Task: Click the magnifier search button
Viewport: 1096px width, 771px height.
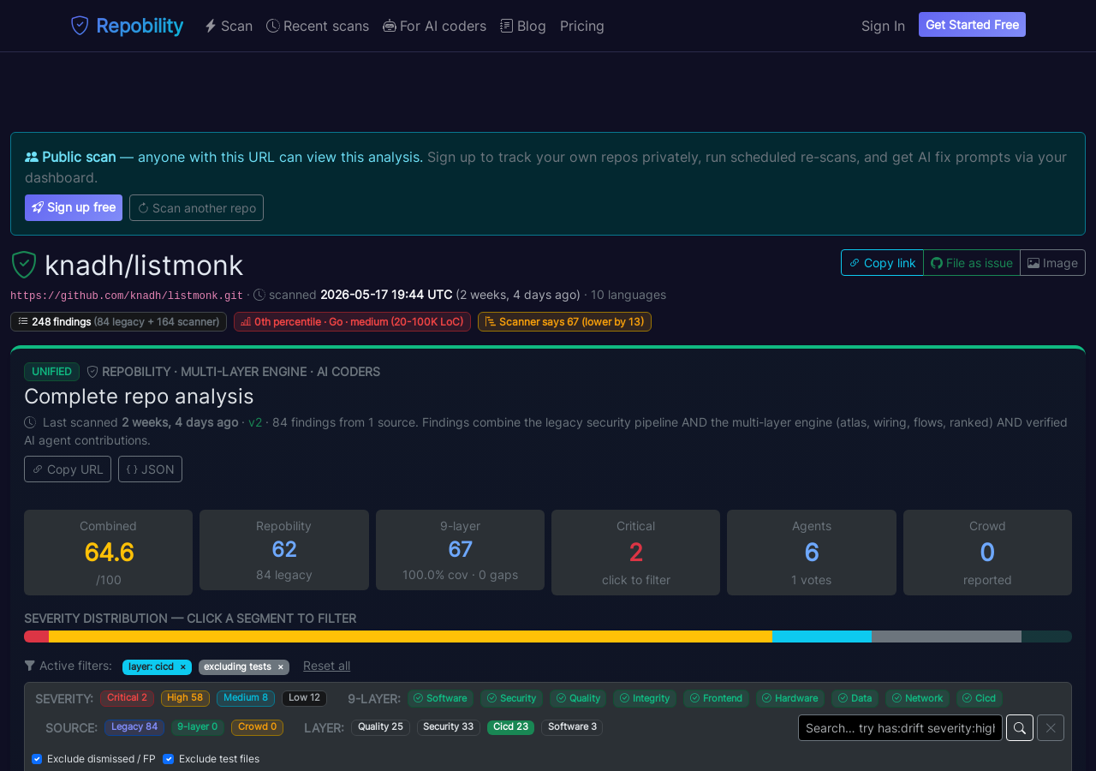Action: (x=1020, y=727)
